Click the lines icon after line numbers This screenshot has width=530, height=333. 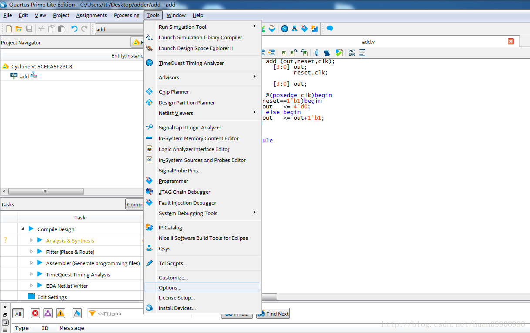(362, 53)
